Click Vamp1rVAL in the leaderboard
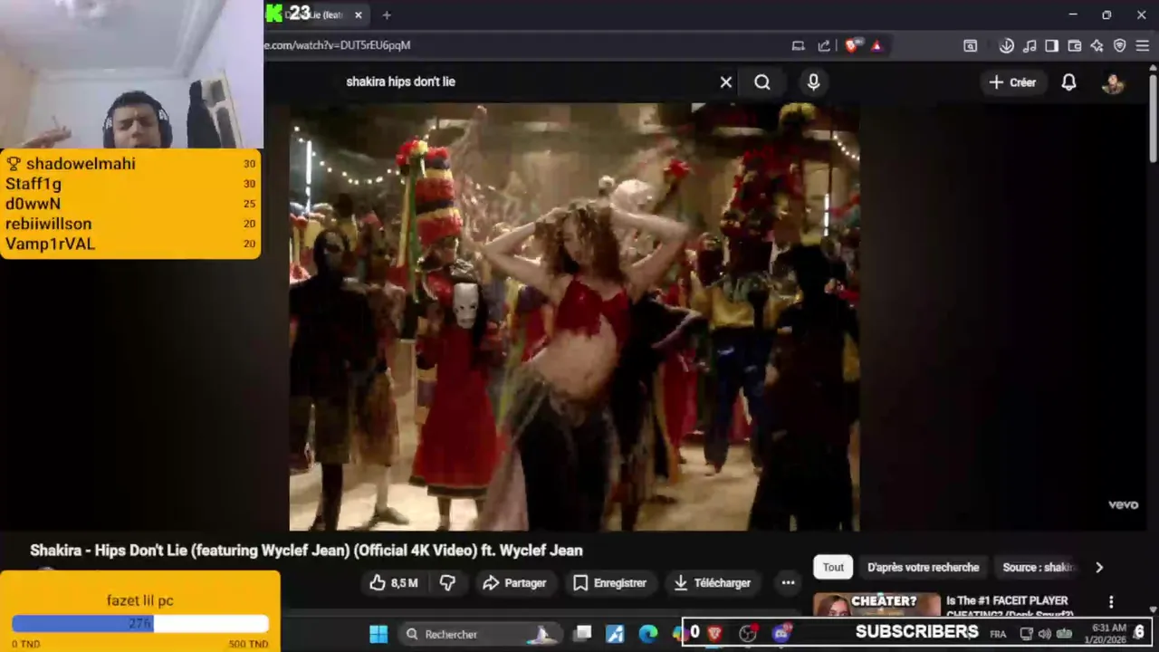Viewport: 1159px width, 652px height. coord(50,244)
